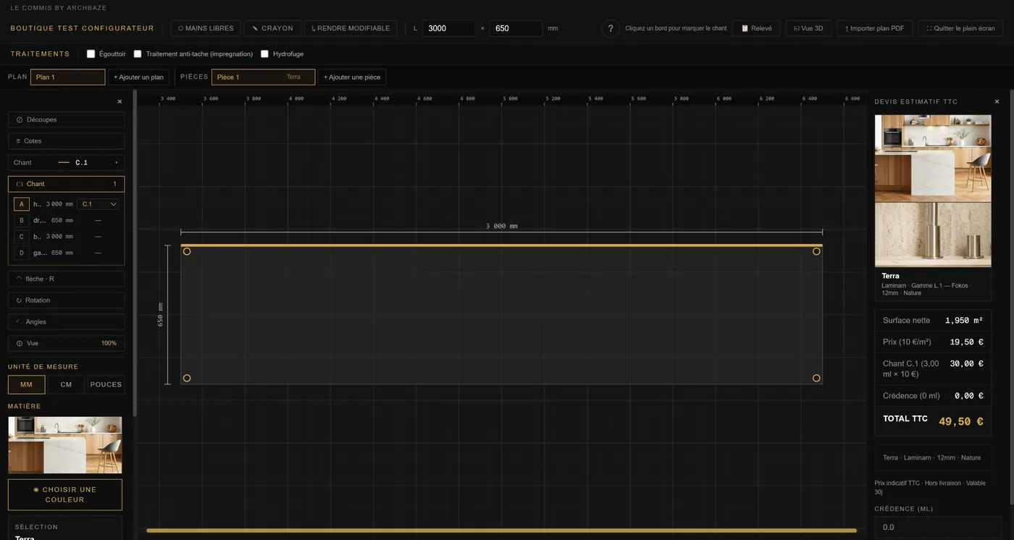The width and height of the screenshot is (1014, 540).
Task: Click Importer plan PDF
Action: (874, 28)
